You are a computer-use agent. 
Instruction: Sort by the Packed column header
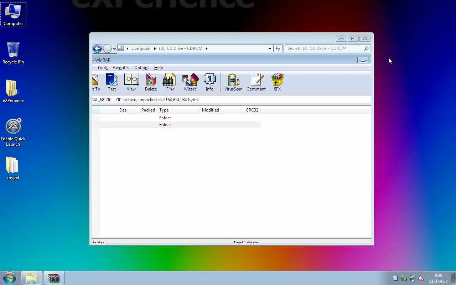click(142, 110)
